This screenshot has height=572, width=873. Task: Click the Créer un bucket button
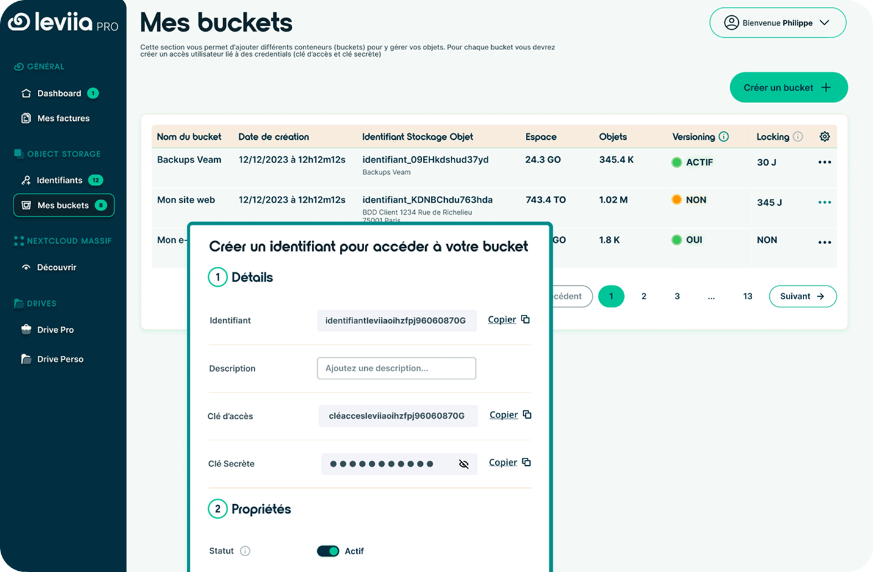(788, 87)
